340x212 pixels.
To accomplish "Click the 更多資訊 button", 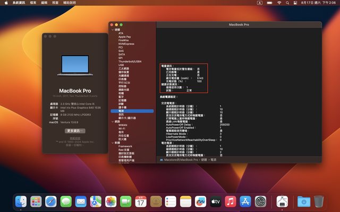I will coord(74,130).
